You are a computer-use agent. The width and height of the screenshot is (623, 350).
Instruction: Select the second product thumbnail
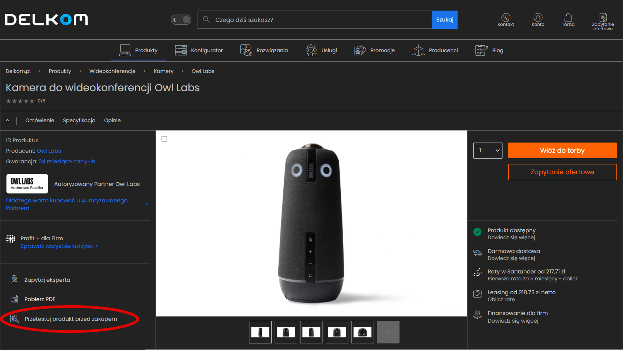pos(286,332)
